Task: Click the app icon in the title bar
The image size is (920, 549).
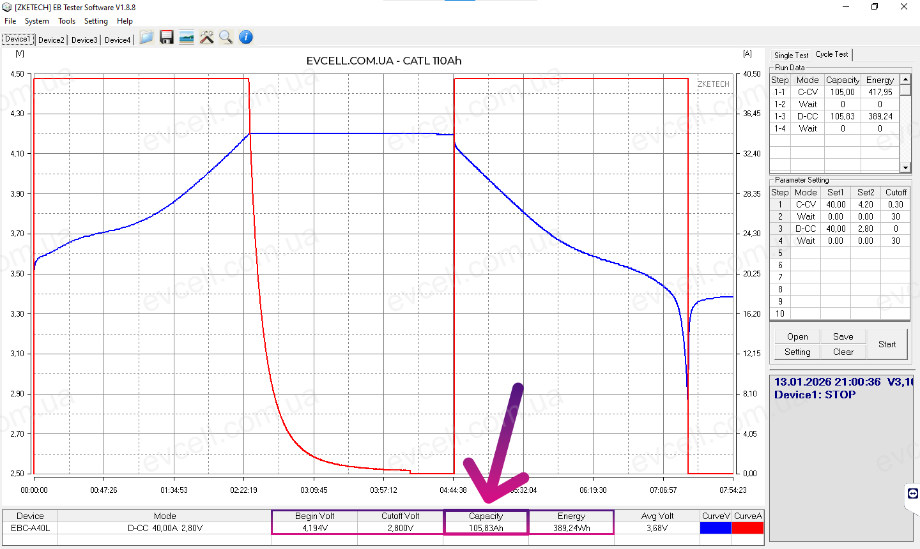Action: pos(7,7)
